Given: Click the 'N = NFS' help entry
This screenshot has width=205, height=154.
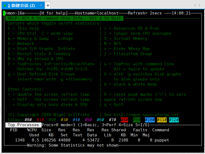Looking at the screenshot, I should point(112,44).
